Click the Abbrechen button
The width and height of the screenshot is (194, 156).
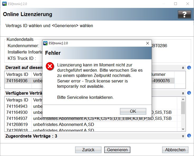(x=175, y=150)
